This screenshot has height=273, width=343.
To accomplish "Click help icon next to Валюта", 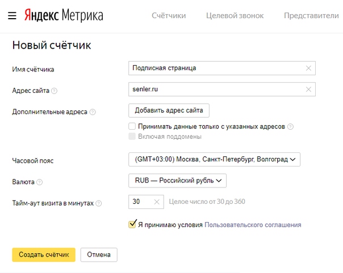I will (40, 182).
